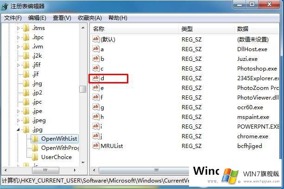Click the OpenWithProgids folder icon
The height and width of the screenshot is (189, 284).
click(35, 148)
